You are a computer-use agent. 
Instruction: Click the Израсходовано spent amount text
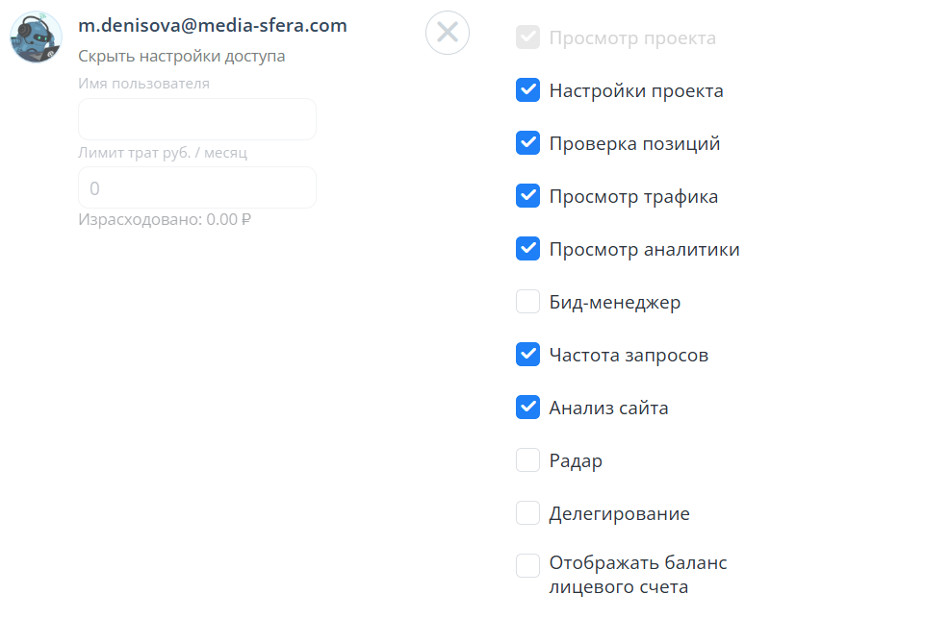click(165, 219)
